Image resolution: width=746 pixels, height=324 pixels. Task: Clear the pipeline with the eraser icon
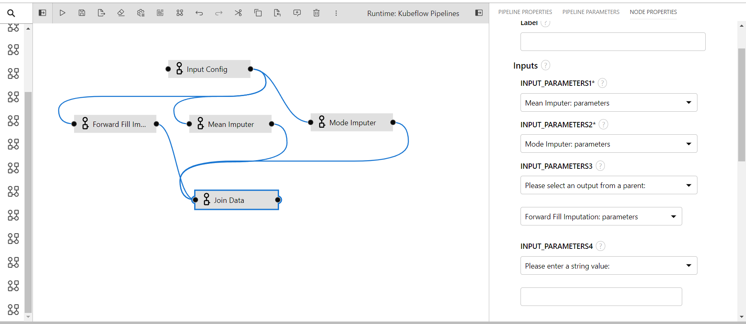pos(121,13)
